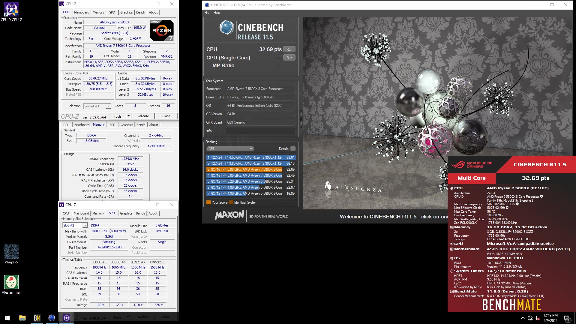The image size is (576, 324).
Task: Click the Cinebench title bar app icon
Action: 207,5
